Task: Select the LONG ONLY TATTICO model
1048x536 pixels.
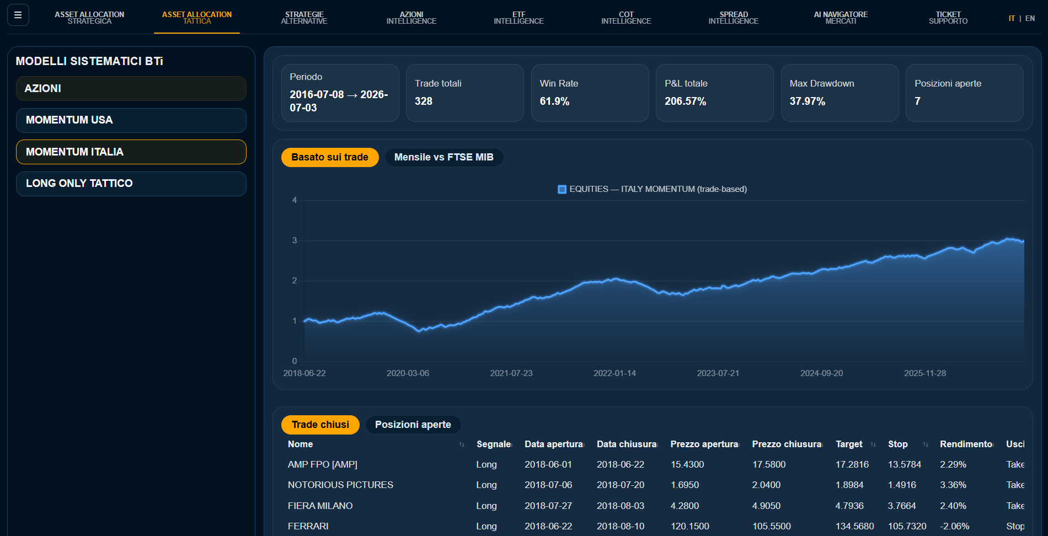Action: 131,184
